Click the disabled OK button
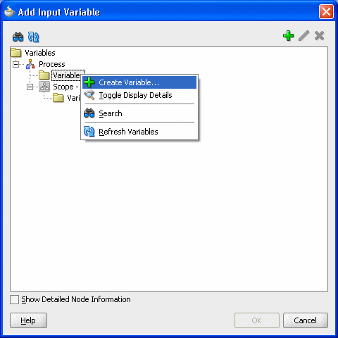 click(x=257, y=320)
